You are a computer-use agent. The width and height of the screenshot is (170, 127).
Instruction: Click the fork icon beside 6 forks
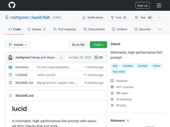click(112, 105)
